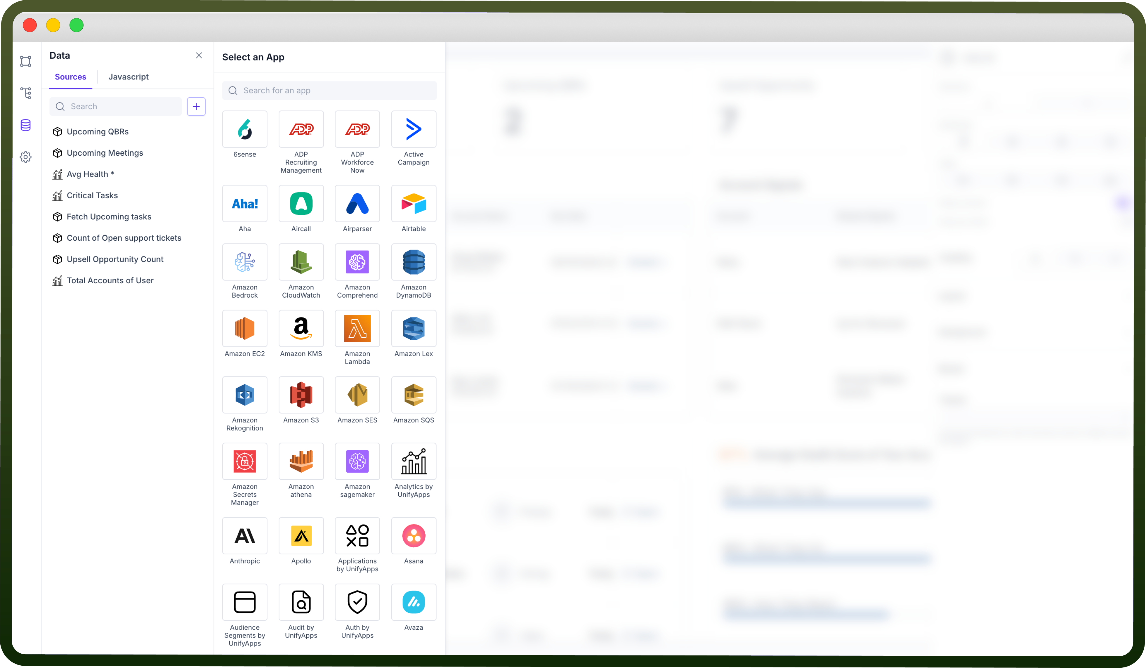
Task: Select the Airtable app icon
Action: (414, 203)
